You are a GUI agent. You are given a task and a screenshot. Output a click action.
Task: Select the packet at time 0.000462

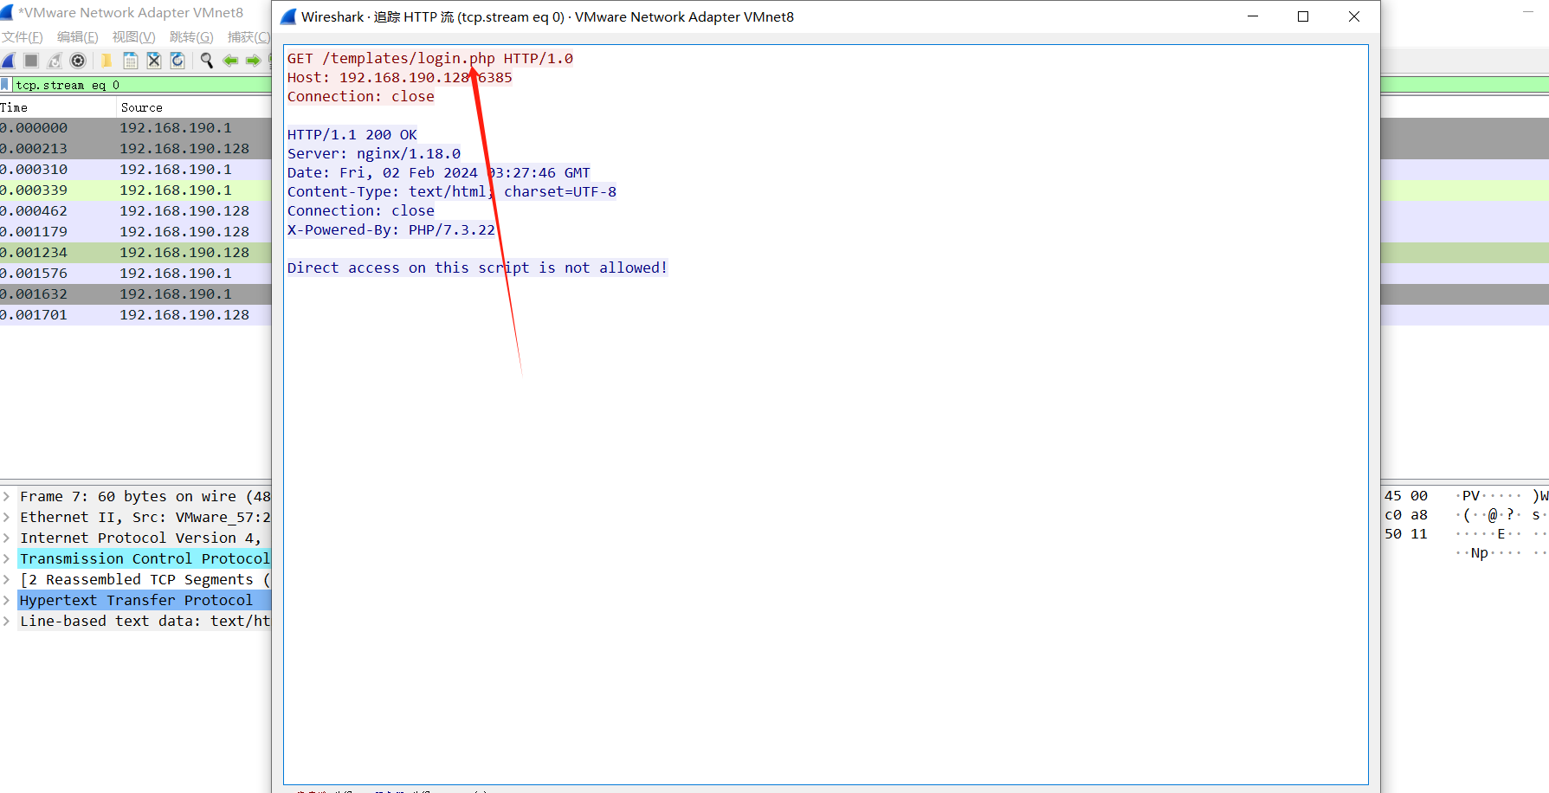[x=136, y=210]
